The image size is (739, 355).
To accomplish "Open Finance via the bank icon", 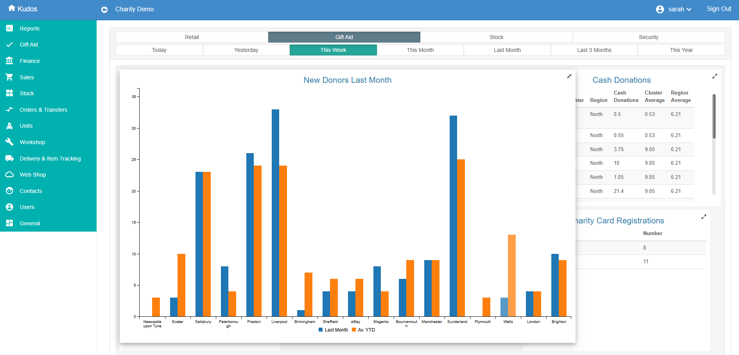I will [x=10, y=61].
